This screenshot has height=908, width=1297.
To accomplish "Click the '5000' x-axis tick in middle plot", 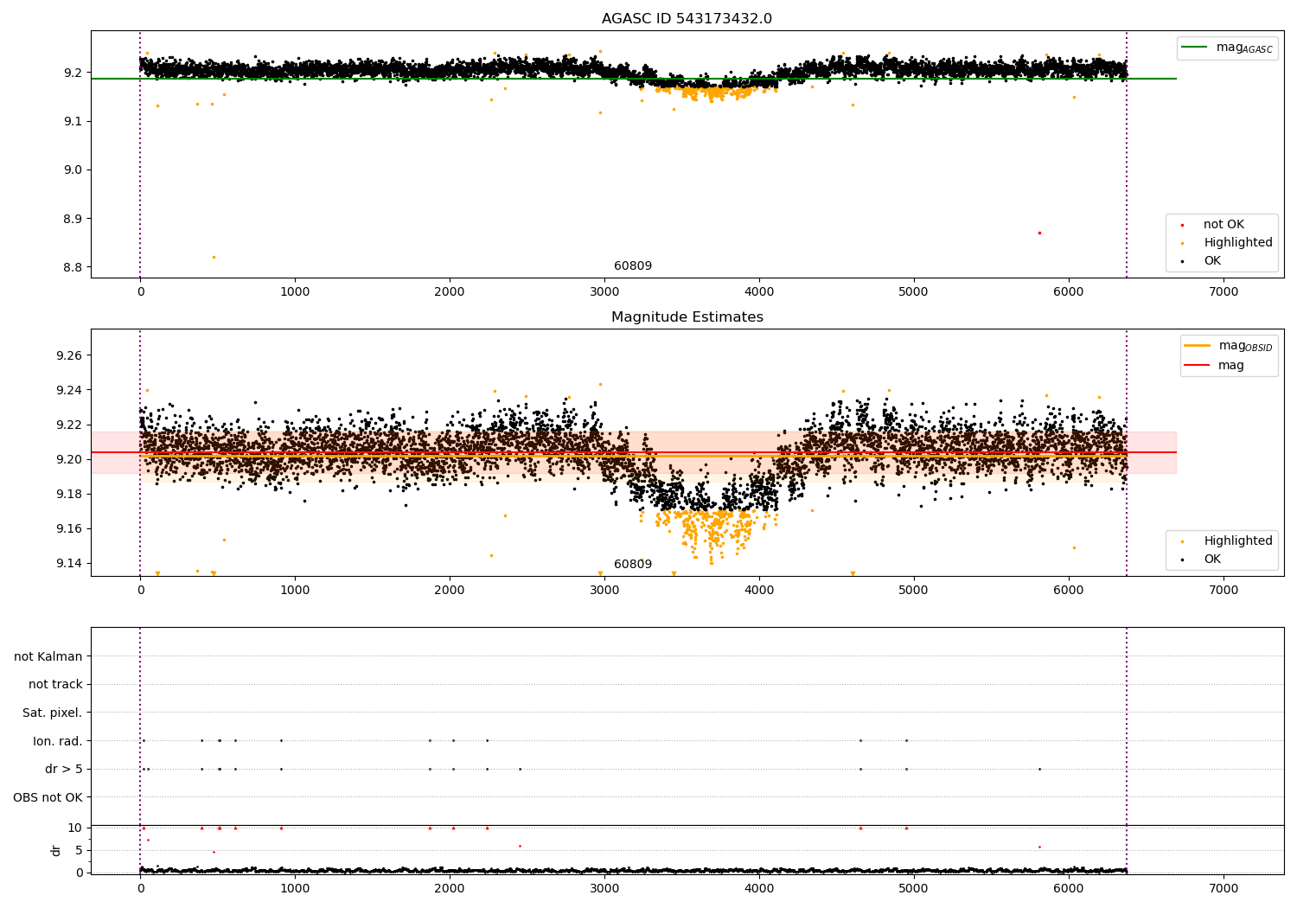I will [x=914, y=590].
